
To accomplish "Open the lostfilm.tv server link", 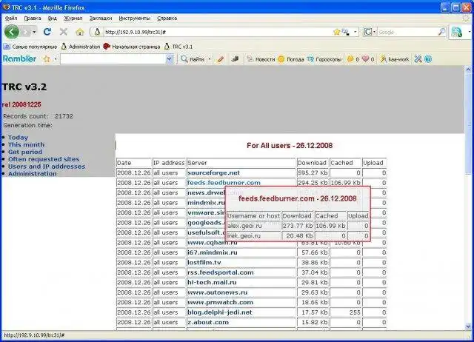I will [204, 263].
